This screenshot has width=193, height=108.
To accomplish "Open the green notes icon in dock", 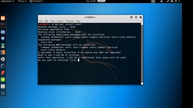I will pyautogui.click(x=3, y=79).
